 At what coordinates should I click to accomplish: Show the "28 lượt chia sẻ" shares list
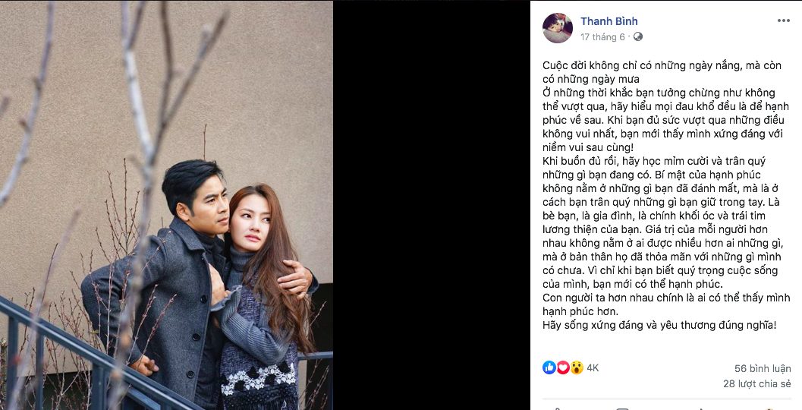[756, 383]
